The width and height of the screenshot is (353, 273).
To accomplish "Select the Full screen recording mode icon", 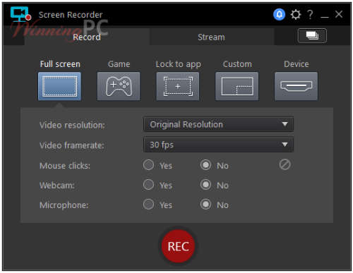I will (59, 86).
